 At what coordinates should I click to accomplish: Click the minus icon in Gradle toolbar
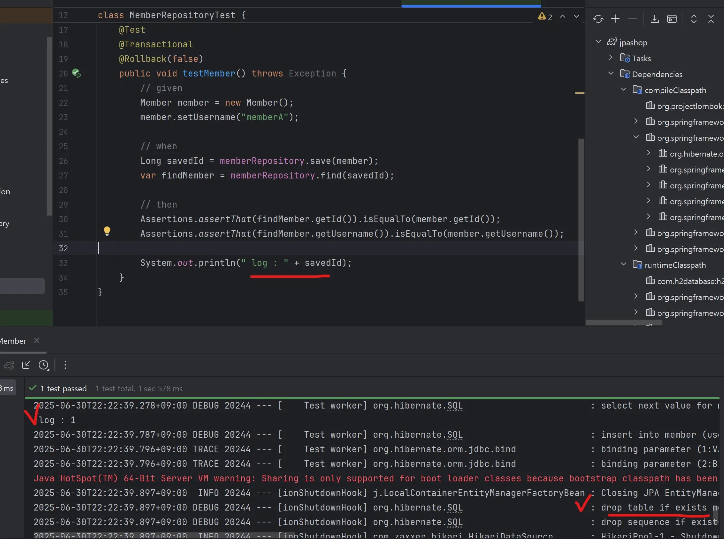[633, 19]
